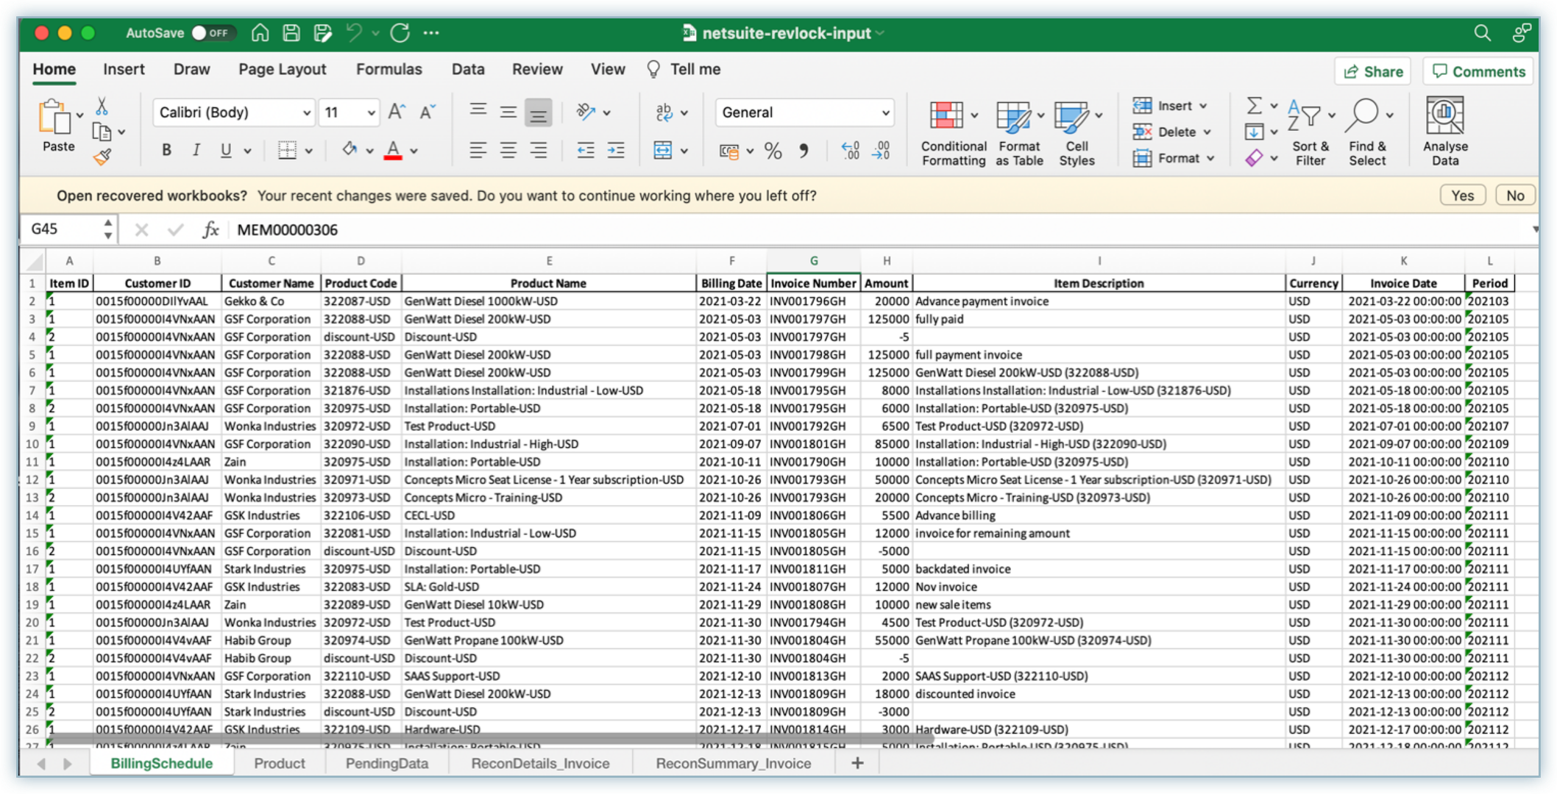The image size is (1557, 794).
Task: Expand the font size 11 dropdown
Action: pos(371,112)
